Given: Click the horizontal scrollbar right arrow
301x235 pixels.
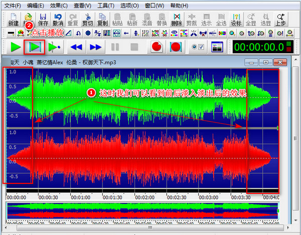Looking at the screenshot, I should [288, 227].
